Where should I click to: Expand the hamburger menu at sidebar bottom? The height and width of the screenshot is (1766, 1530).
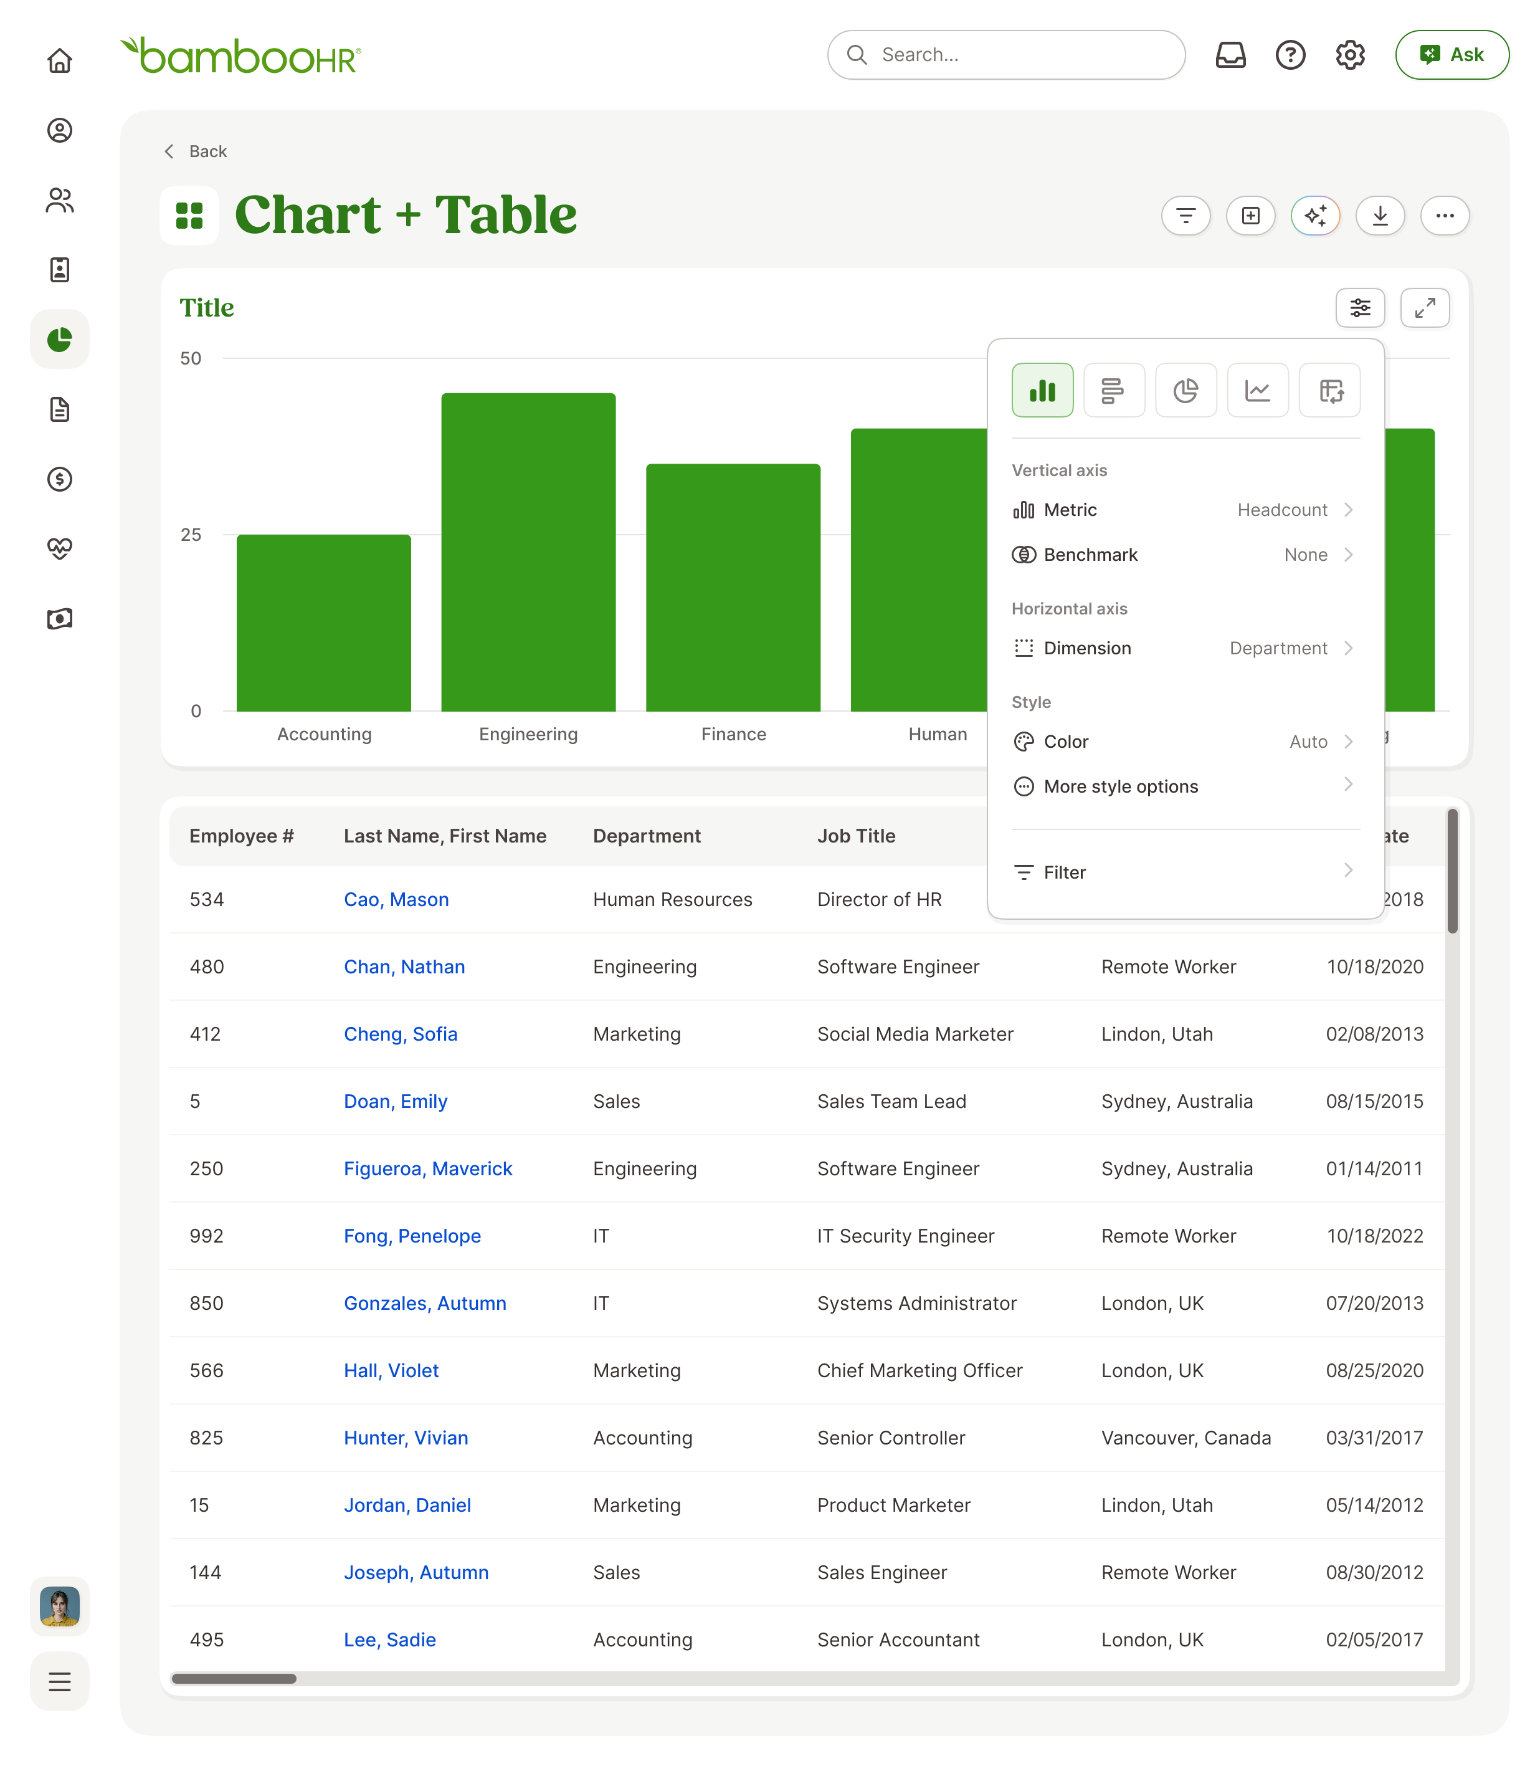(x=60, y=1681)
